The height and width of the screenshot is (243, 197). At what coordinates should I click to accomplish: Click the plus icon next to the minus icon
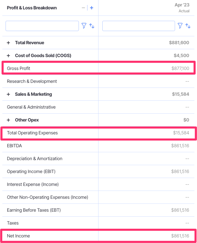(91, 8)
